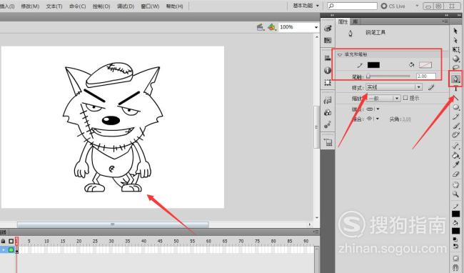Select the Paint Bucket tool

click(x=455, y=155)
